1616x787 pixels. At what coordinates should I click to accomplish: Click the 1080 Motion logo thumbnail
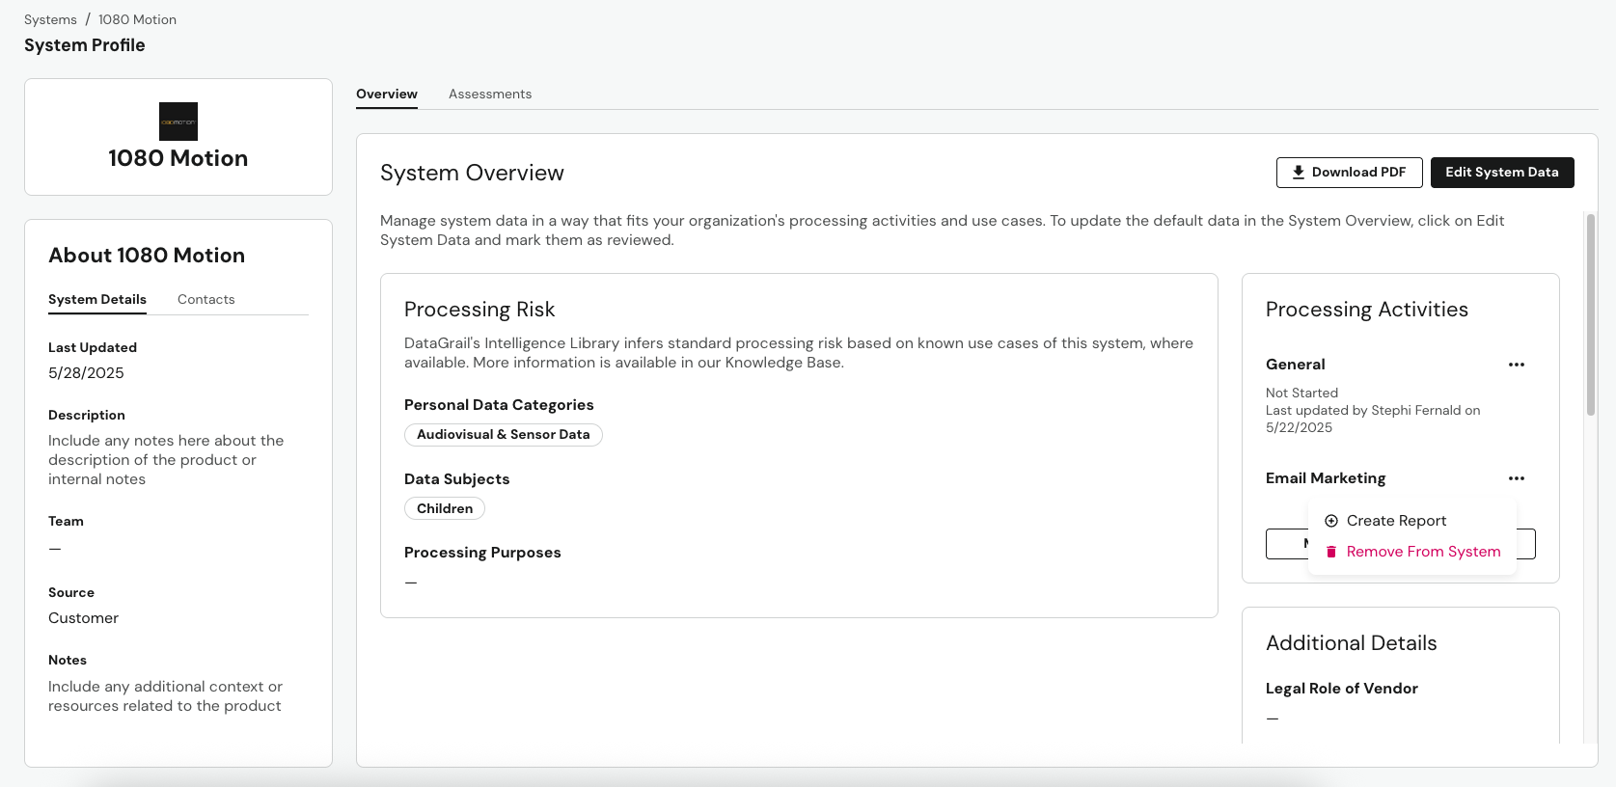(x=178, y=122)
